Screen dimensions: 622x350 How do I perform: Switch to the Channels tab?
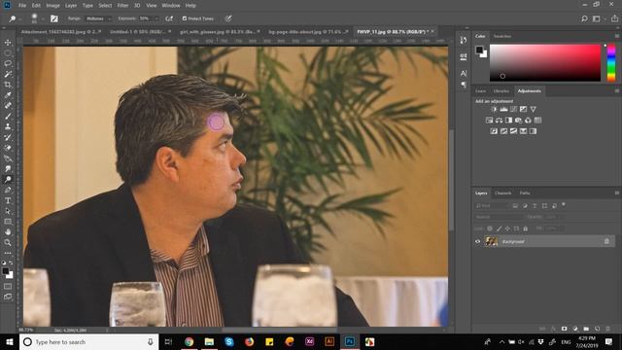pos(503,192)
